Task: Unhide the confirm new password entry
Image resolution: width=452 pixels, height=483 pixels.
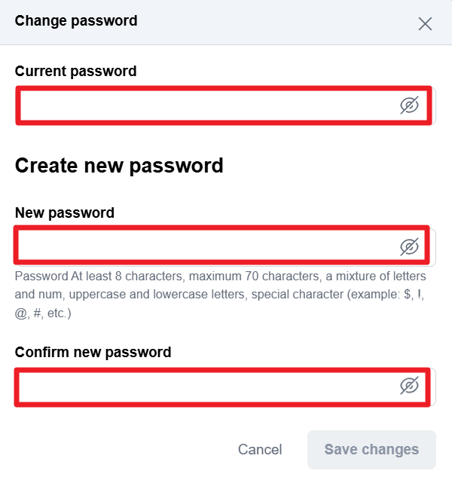Action: pos(409,387)
